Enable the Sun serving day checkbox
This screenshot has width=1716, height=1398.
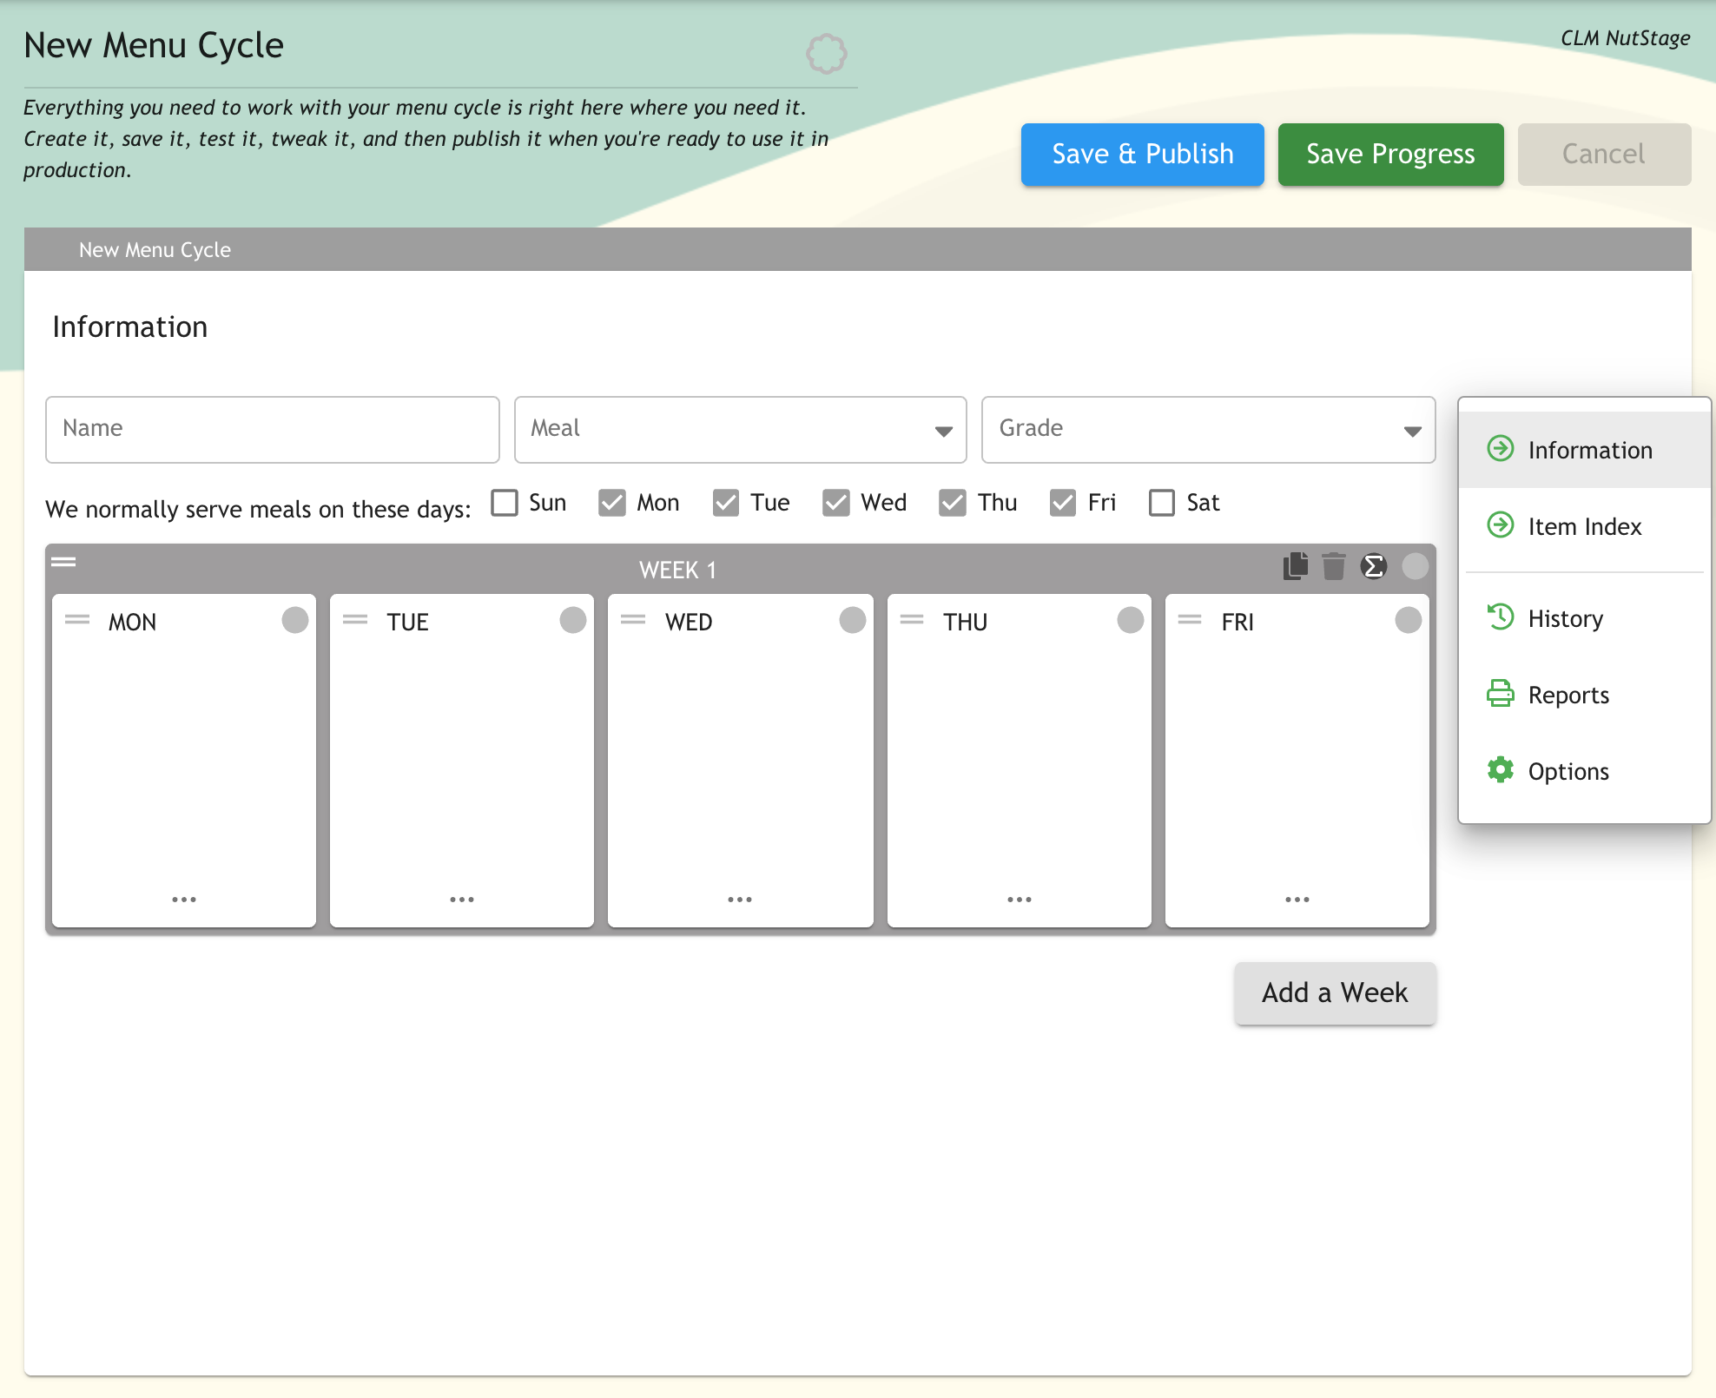[x=505, y=503]
